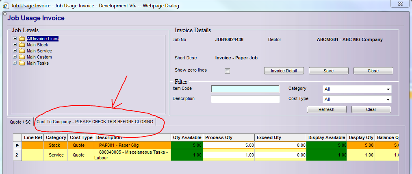This screenshot has width=412, height=174.
Task: Click the Refresh filter button
Action: pos(326,109)
